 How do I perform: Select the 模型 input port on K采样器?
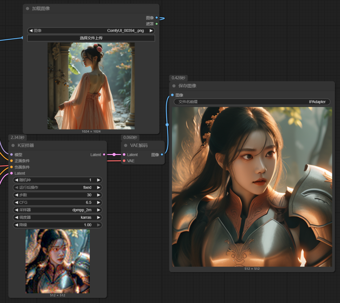(12, 154)
